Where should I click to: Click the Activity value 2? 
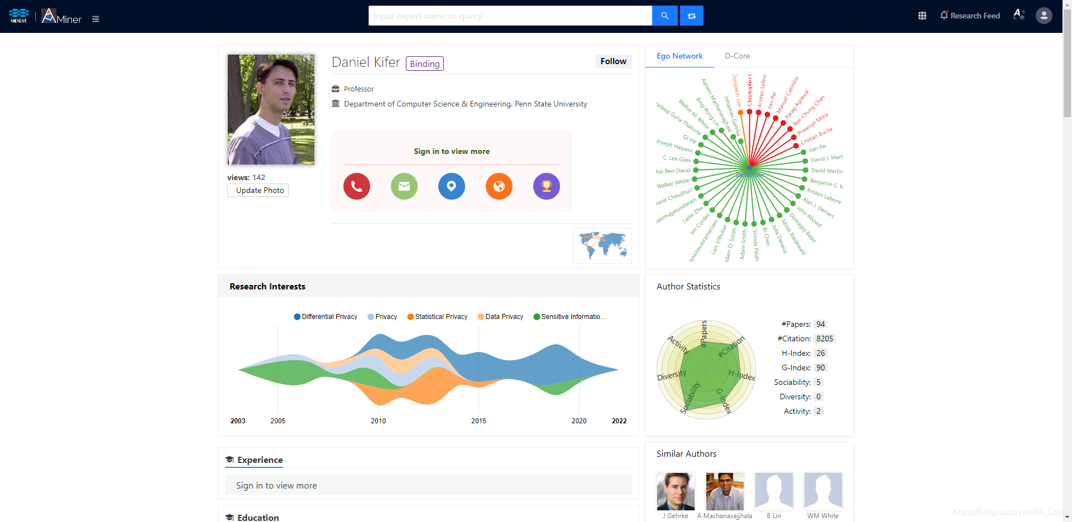pos(819,411)
